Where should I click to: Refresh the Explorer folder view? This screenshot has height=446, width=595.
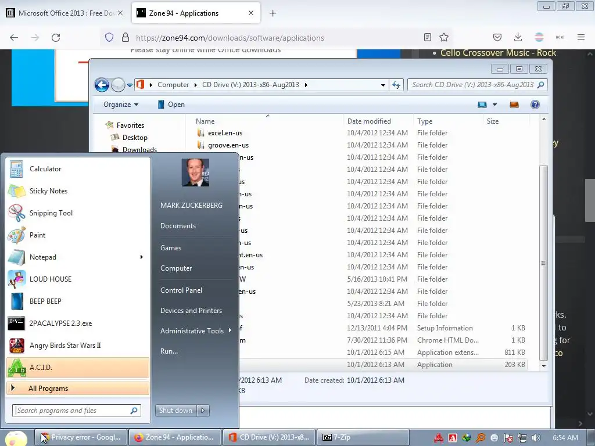pyautogui.click(x=396, y=85)
